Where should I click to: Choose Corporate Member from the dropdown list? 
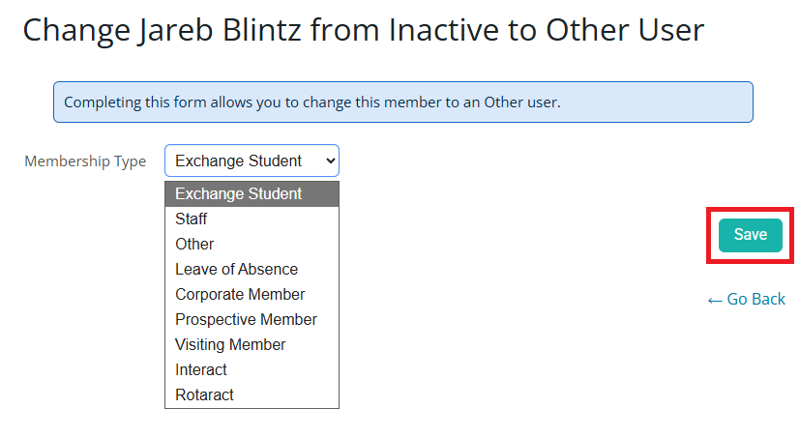240,294
